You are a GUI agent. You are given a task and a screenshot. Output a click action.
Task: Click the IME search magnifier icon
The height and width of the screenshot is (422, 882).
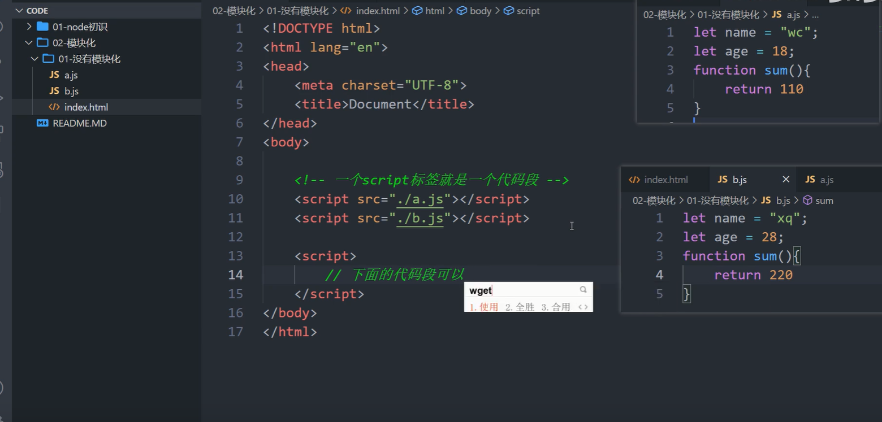point(583,290)
